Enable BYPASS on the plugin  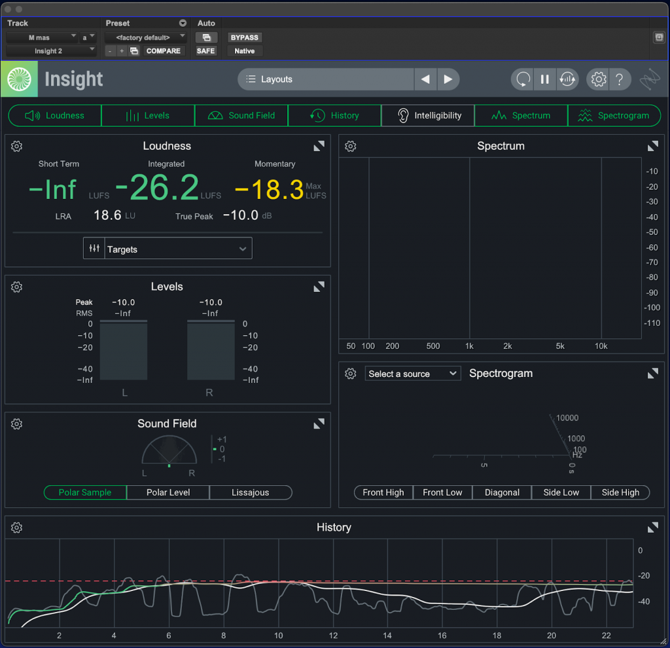point(244,37)
